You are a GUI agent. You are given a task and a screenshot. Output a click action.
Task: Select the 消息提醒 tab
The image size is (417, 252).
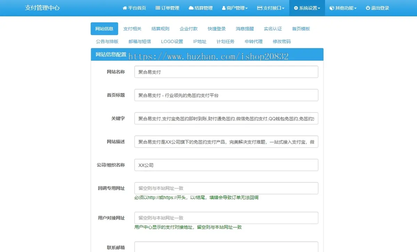coord(245,29)
